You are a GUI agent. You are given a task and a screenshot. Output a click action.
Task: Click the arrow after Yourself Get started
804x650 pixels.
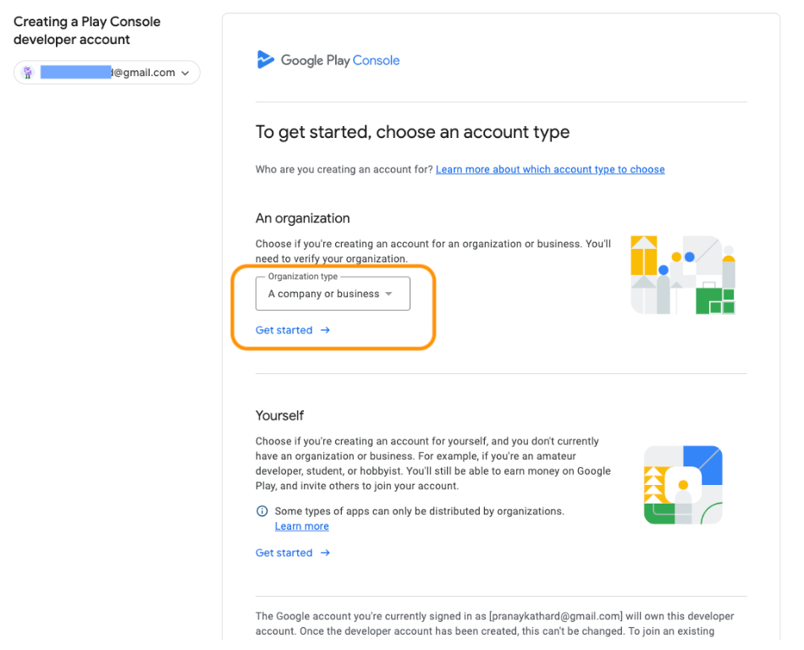pyautogui.click(x=325, y=553)
